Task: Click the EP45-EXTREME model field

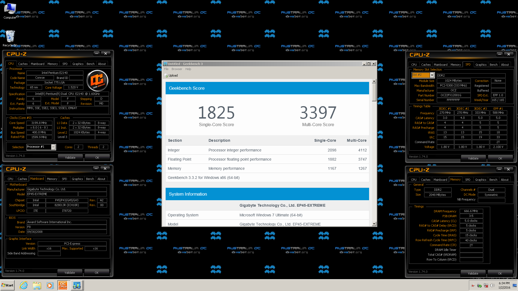Action: point(52,194)
